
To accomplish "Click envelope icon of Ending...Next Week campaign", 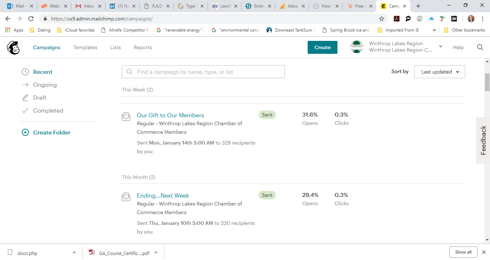I will (126, 197).
